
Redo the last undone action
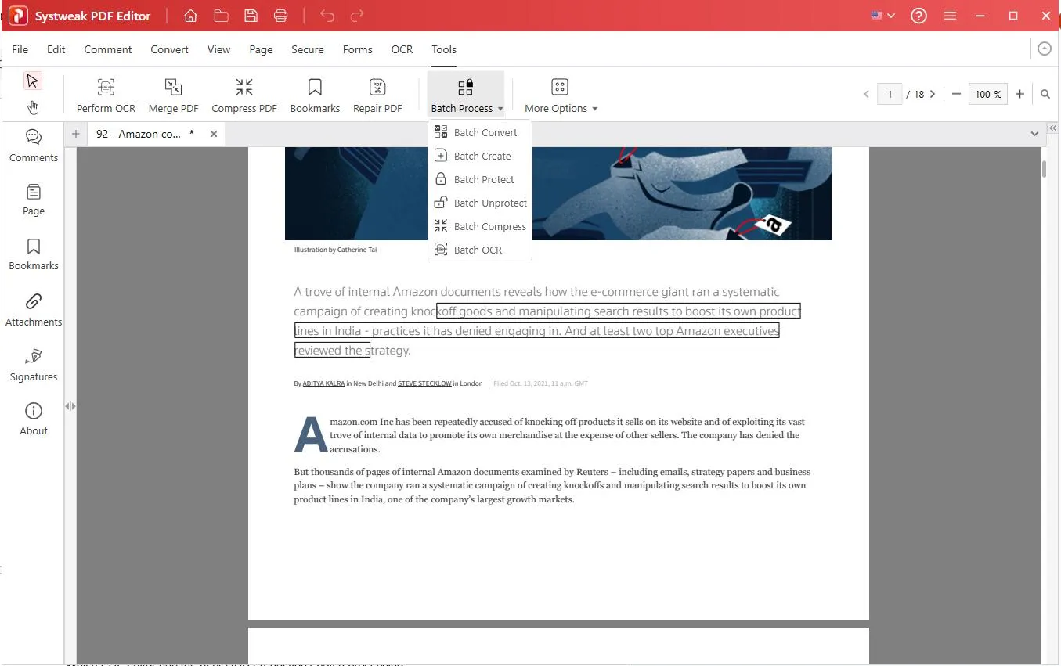coord(357,16)
